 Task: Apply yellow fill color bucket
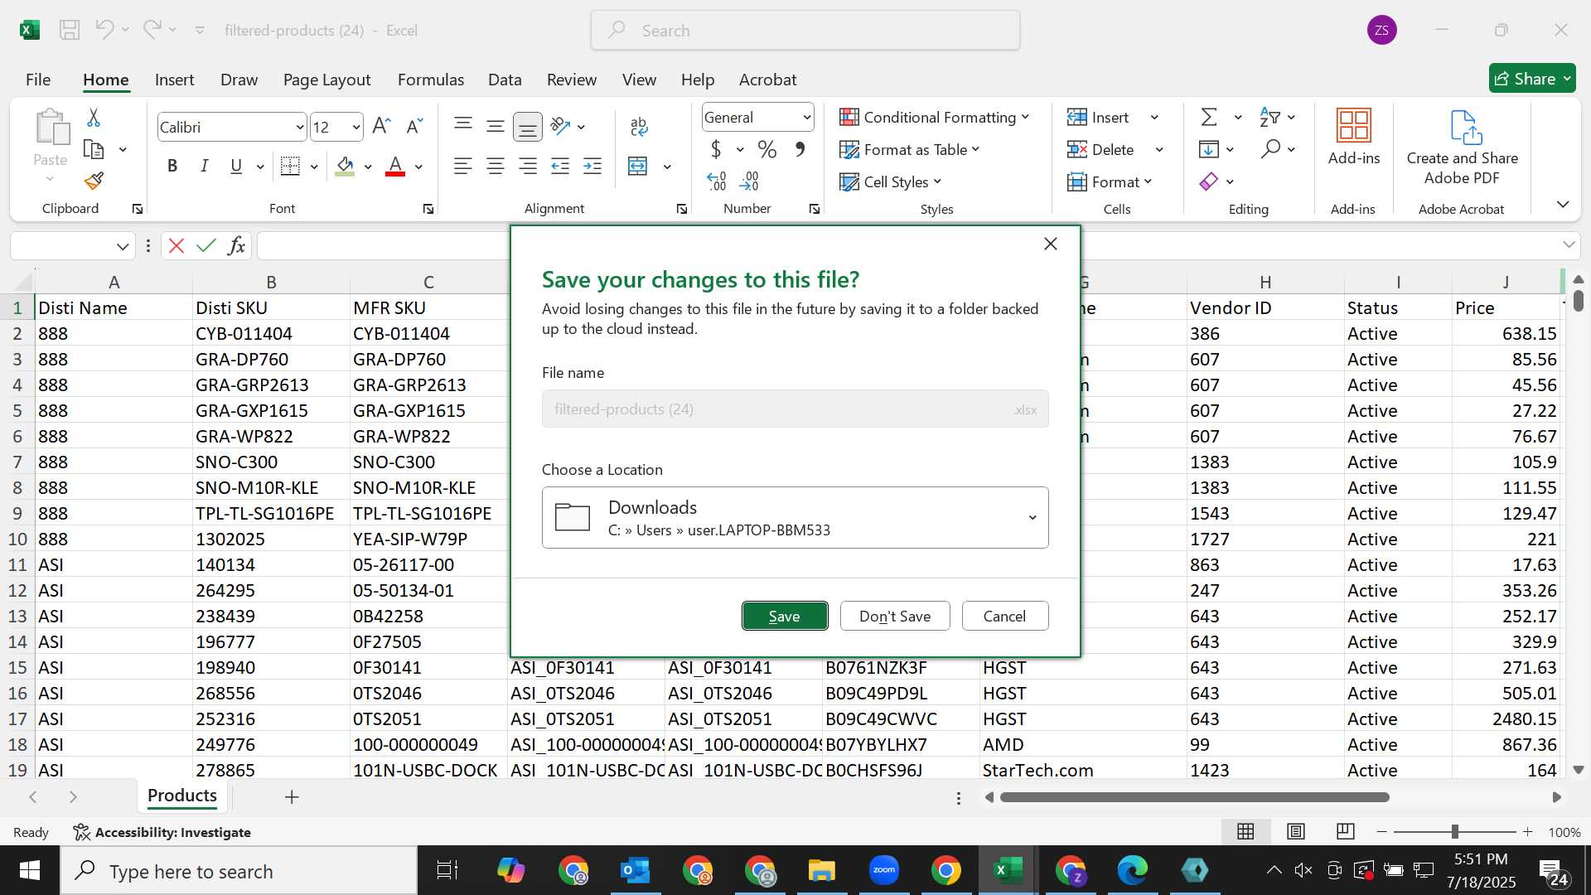tap(346, 167)
